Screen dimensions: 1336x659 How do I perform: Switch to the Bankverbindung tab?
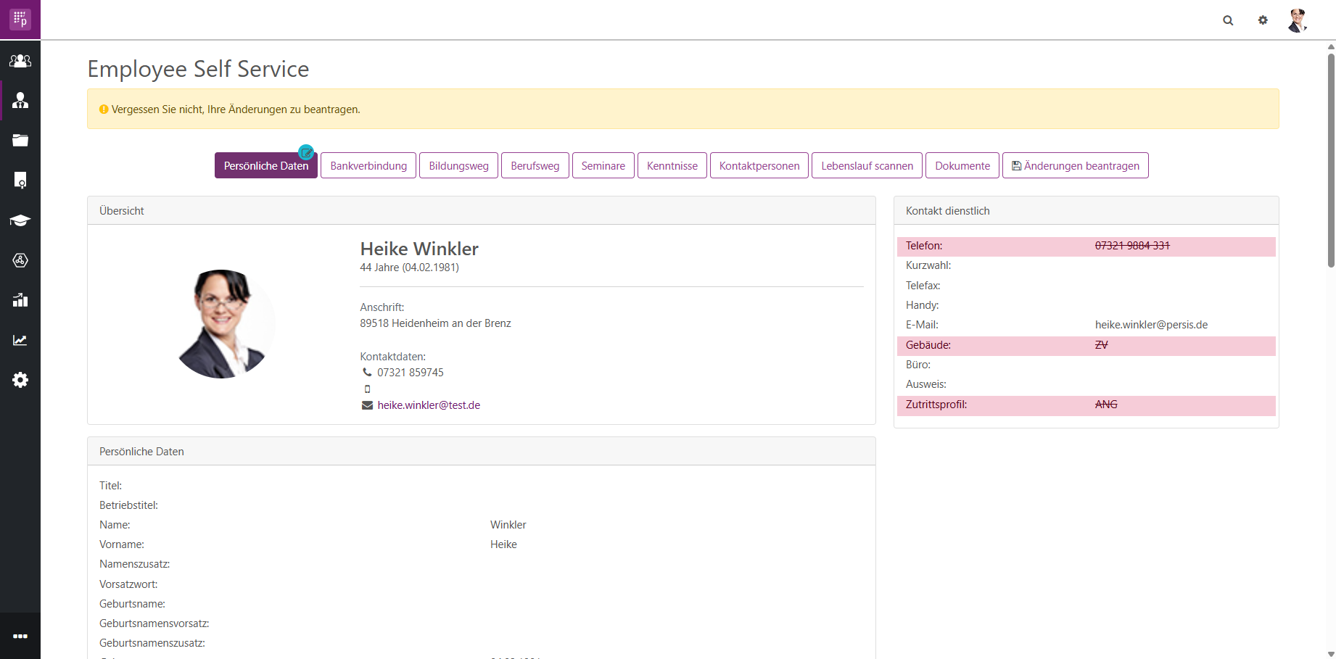368,166
